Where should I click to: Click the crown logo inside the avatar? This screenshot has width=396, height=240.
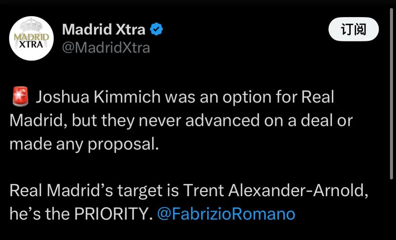pos(31,25)
